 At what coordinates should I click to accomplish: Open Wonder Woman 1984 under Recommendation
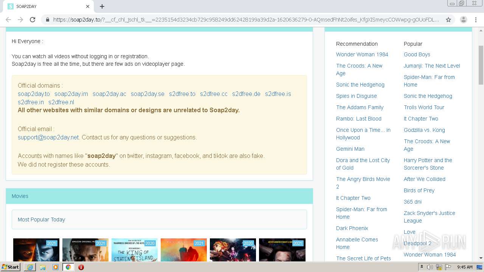[x=362, y=54]
